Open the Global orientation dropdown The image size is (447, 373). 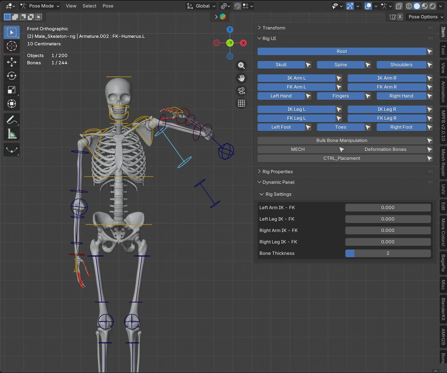click(201, 6)
